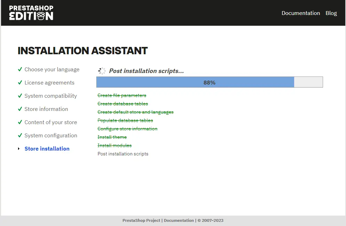Select the System compatibility step
This screenshot has width=346, height=226.
pyautogui.click(x=51, y=96)
